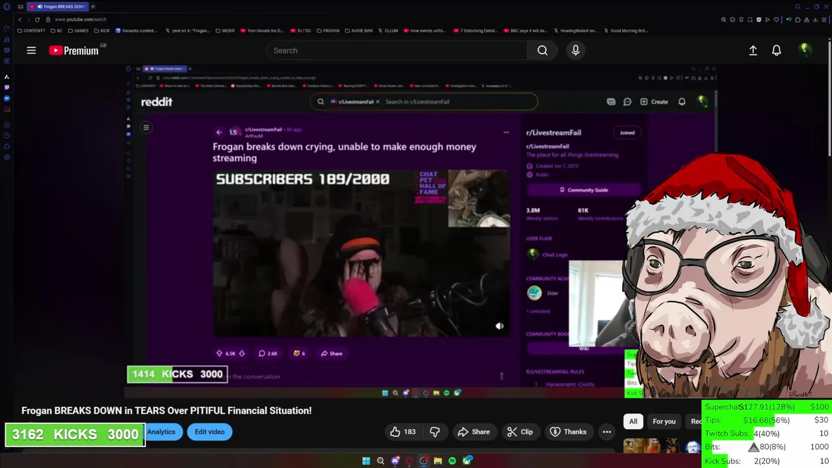Click the Reddit post Share button
Viewport: 832px width, 468px height.
(331, 354)
